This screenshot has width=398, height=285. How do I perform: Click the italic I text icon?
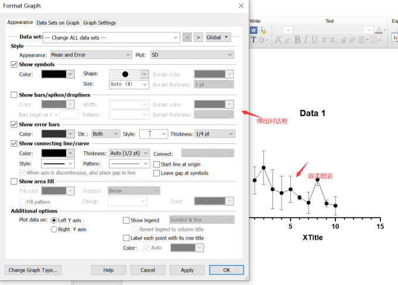(x=306, y=40)
